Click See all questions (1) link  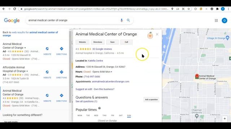click(x=86, y=101)
